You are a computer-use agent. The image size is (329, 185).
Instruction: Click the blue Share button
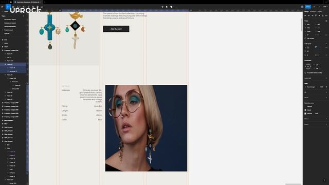click(x=308, y=7)
